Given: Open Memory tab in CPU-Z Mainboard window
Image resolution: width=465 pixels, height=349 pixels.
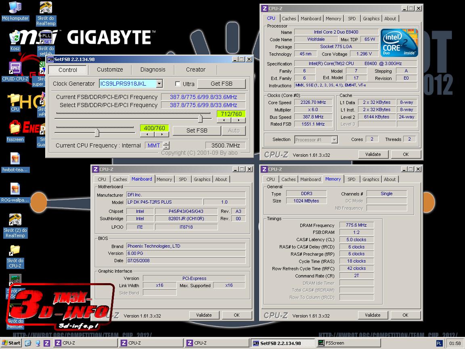Looking at the screenshot, I should (164, 179).
